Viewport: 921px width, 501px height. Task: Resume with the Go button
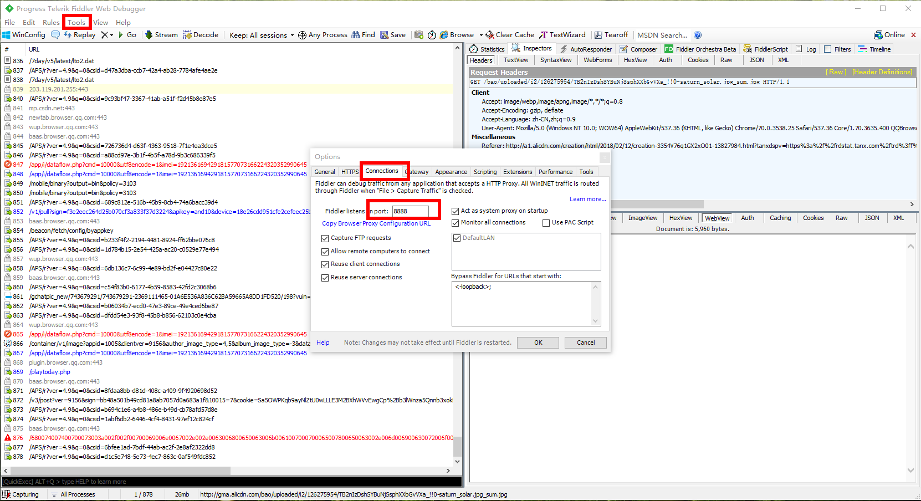coord(127,35)
